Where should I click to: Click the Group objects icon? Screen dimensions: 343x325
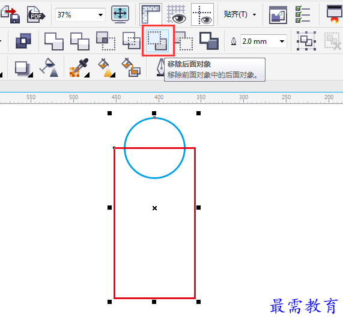(x=306, y=41)
